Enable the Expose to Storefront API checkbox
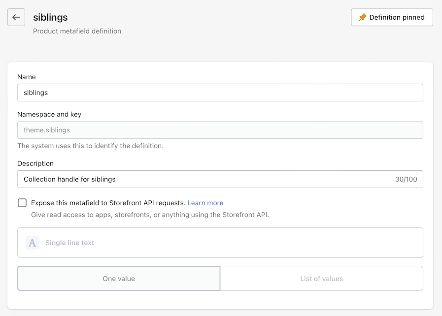442x316 pixels. click(22, 203)
